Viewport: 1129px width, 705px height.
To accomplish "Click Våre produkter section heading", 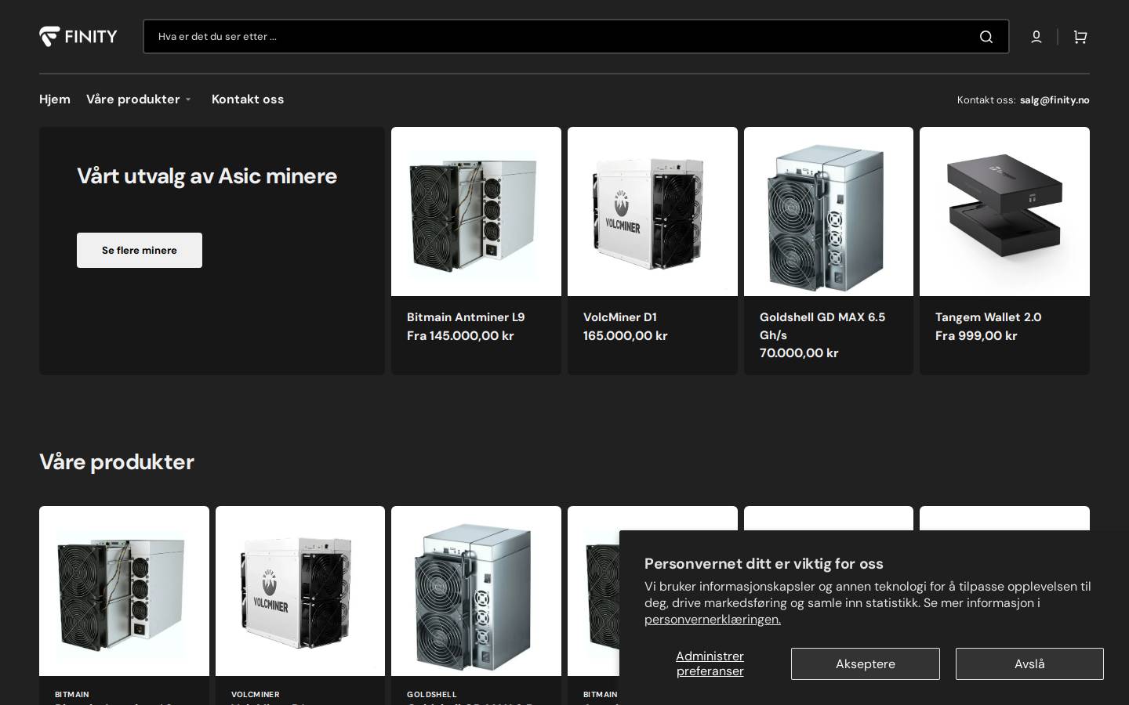I will (117, 461).
